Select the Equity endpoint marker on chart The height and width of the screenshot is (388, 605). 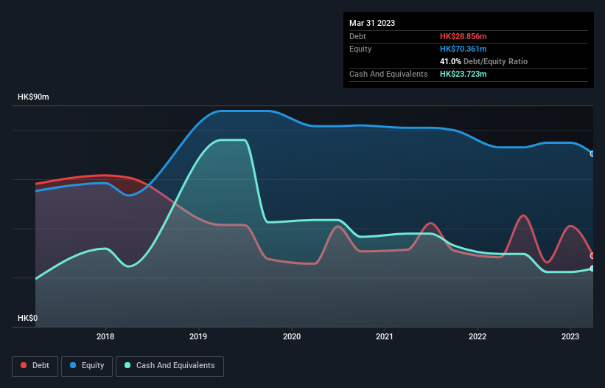(x=592, y=153)
